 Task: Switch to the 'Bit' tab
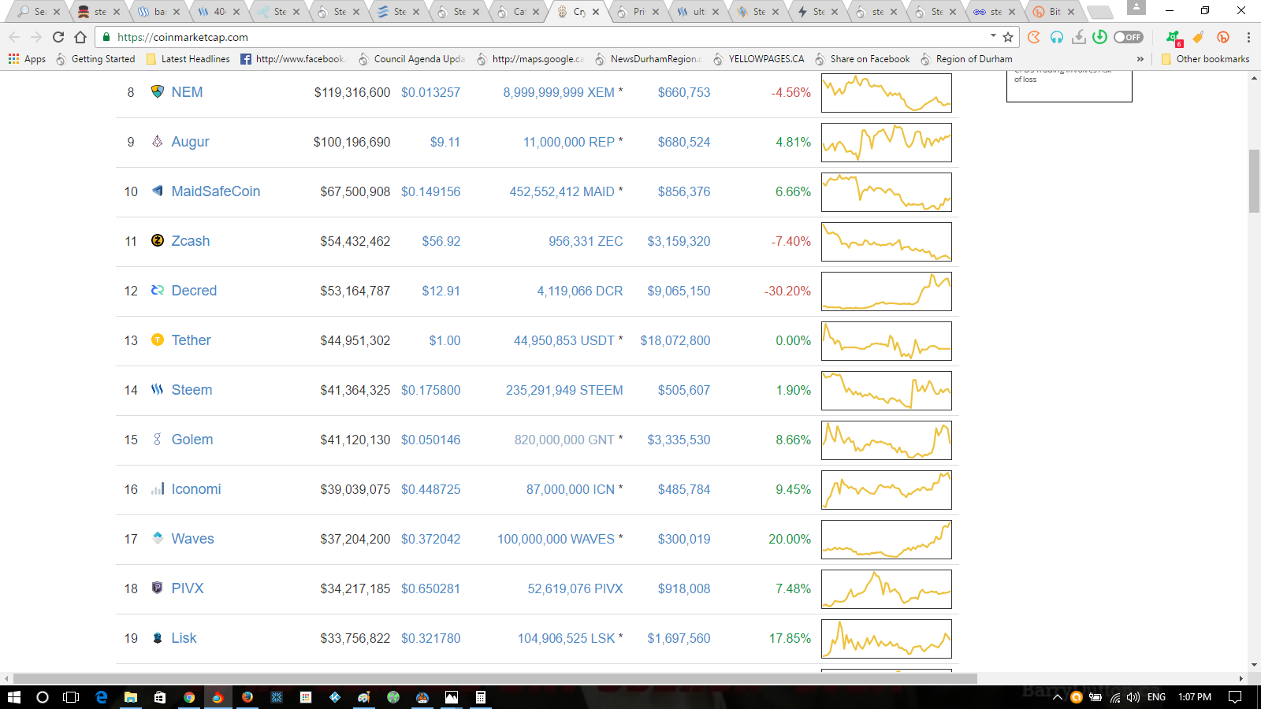pos(1053,12)
